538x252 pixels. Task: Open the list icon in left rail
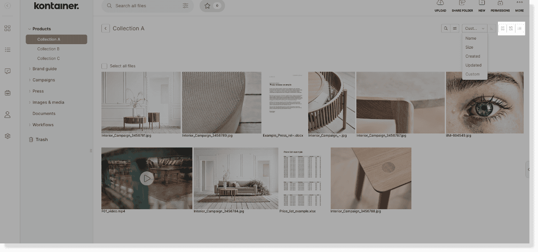[x=8, y=50]
